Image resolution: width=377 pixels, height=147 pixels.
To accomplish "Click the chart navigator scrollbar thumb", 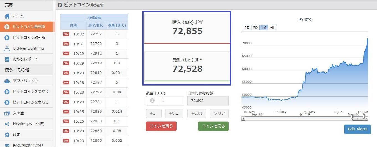I will click(x=358, y=119).
